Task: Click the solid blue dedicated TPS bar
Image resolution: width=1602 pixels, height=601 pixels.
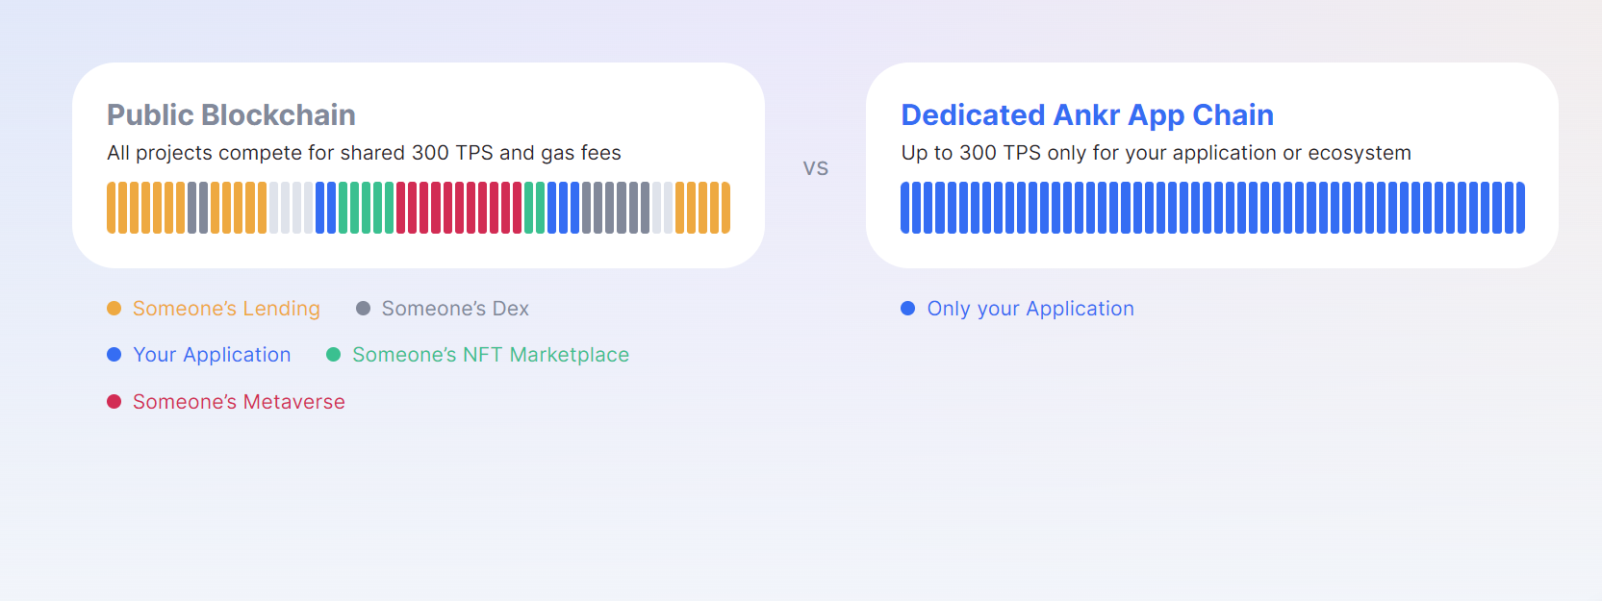Action: 1212,208
